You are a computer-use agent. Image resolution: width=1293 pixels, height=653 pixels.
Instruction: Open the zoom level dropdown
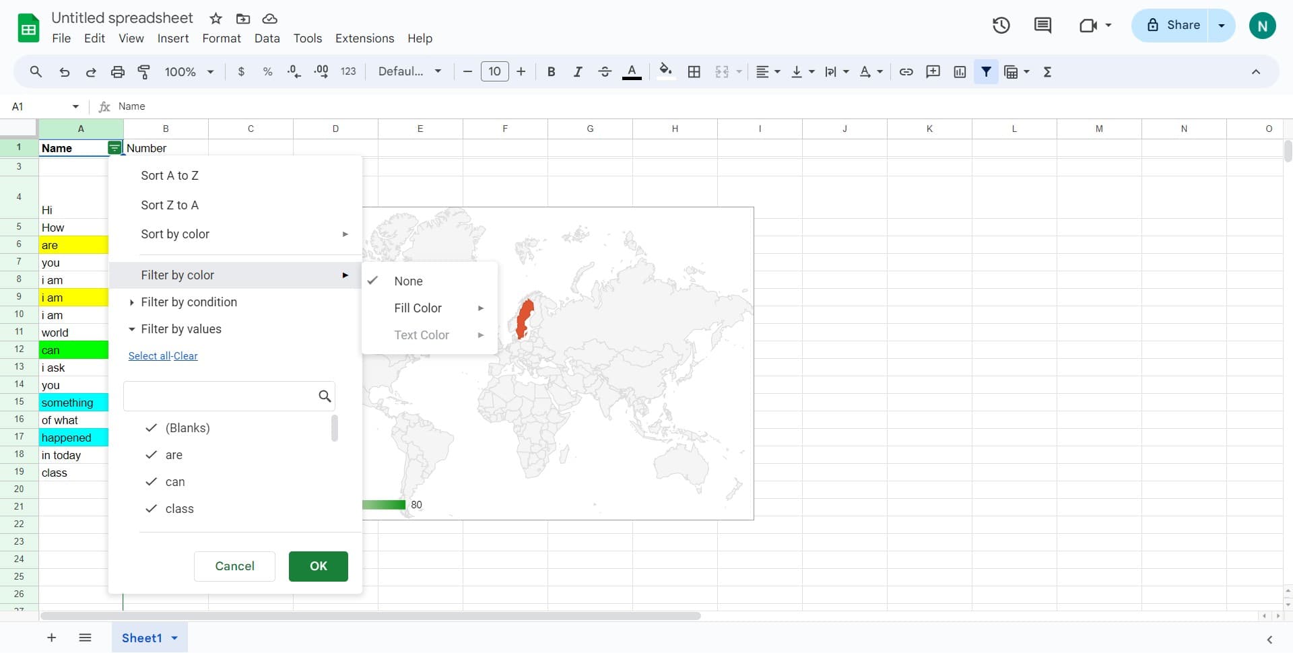click(189, 72)
